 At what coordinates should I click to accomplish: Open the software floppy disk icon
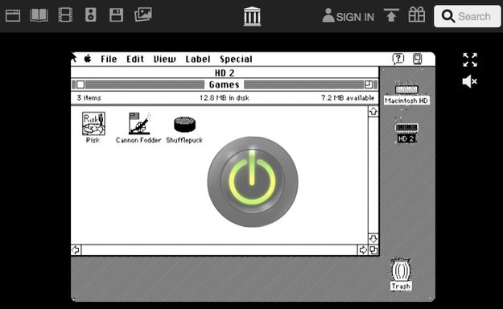116,15
